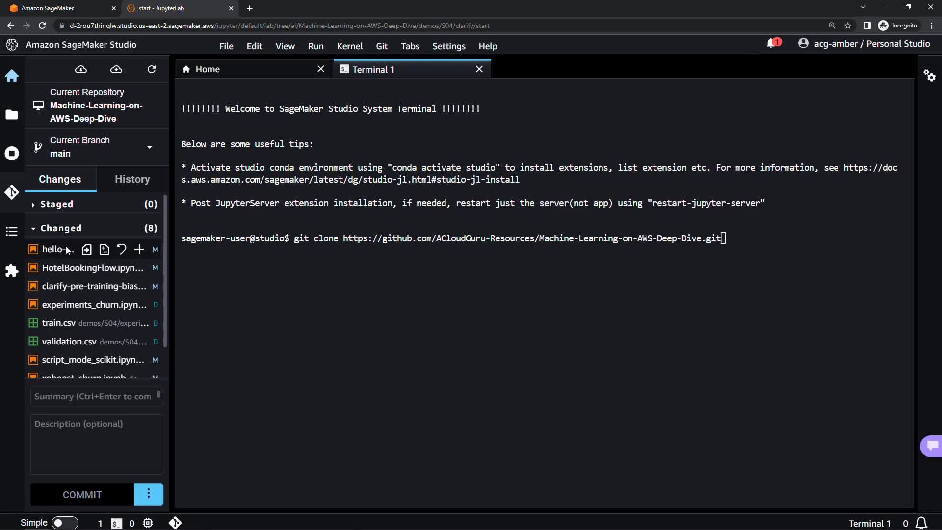Image resolution: width=942 pixels, height=530 pixels.
Task: Open the notifications bell with badge
Action: (x=772, y=44)
